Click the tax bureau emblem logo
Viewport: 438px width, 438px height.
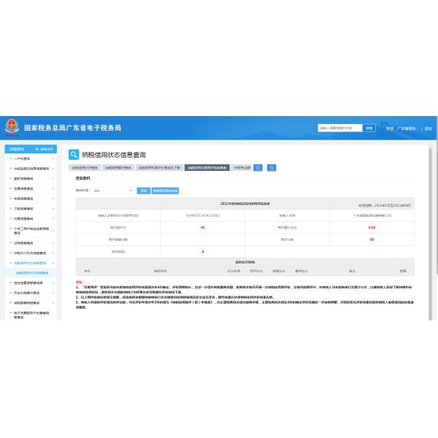pos(12,127)
